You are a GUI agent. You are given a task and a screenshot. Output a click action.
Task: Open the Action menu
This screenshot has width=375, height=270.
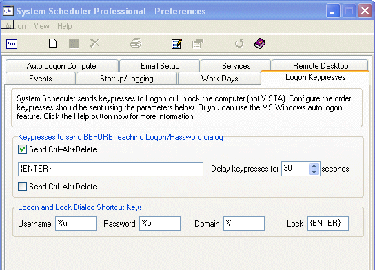tap(16, 26)
